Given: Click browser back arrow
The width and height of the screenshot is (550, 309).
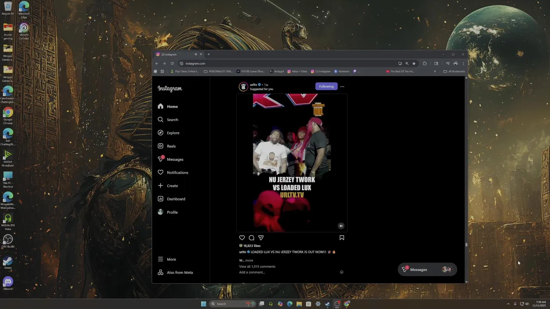Looking at the screenshot, I should (157, 64).
